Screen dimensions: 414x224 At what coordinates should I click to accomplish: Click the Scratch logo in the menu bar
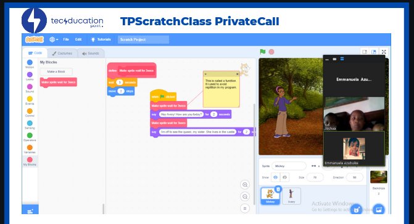click(35, 39)
